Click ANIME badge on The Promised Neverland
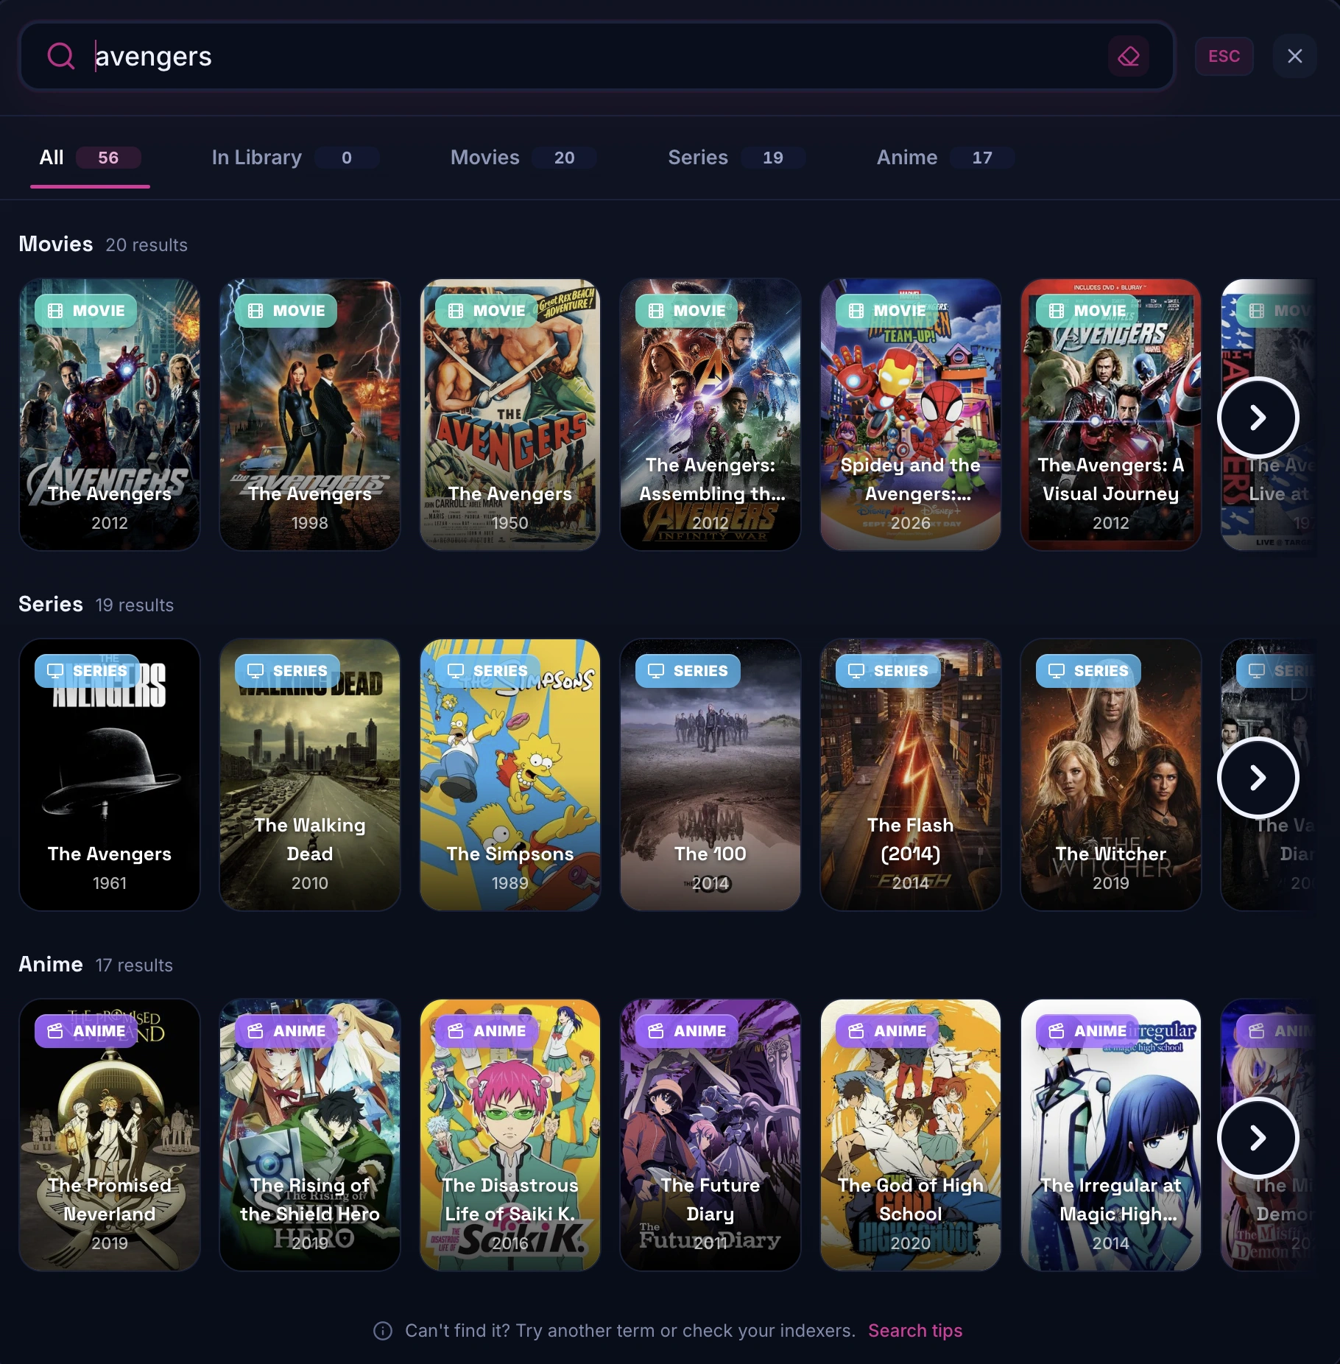The image size is (1340, 1364). [x=86, y=1031]
